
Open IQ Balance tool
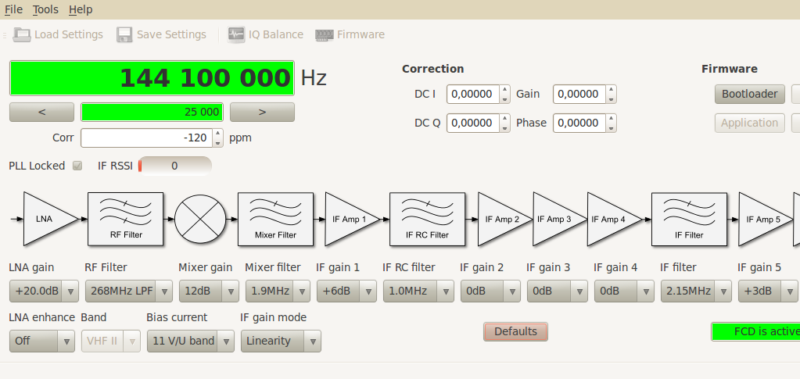pyautogui.click(x=265, y=34)
